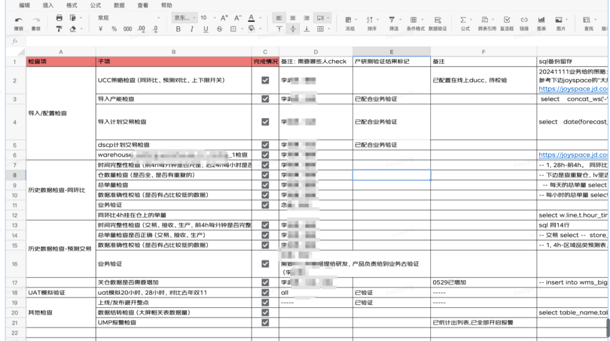Open the number format dropdown 常规
610x341 pixels.
129,18
